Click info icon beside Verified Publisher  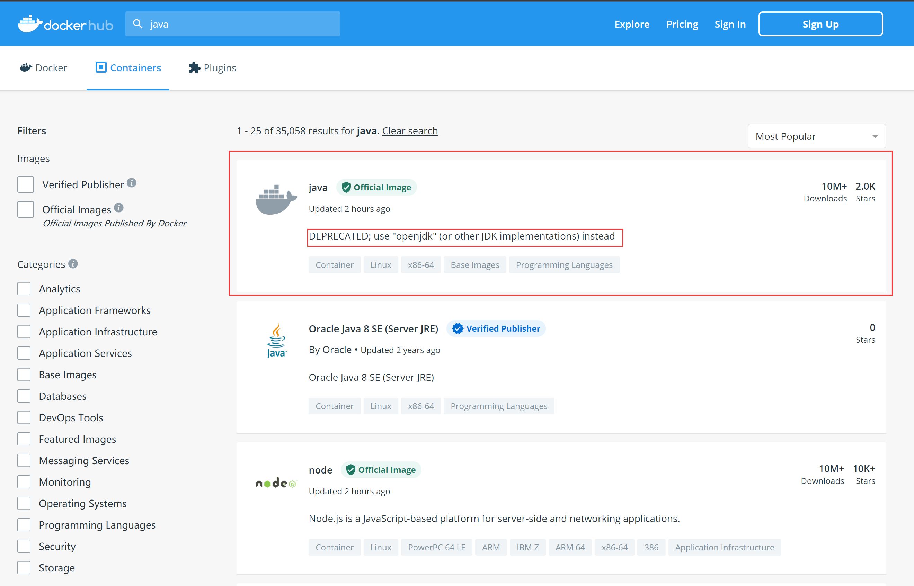(132, 183)
